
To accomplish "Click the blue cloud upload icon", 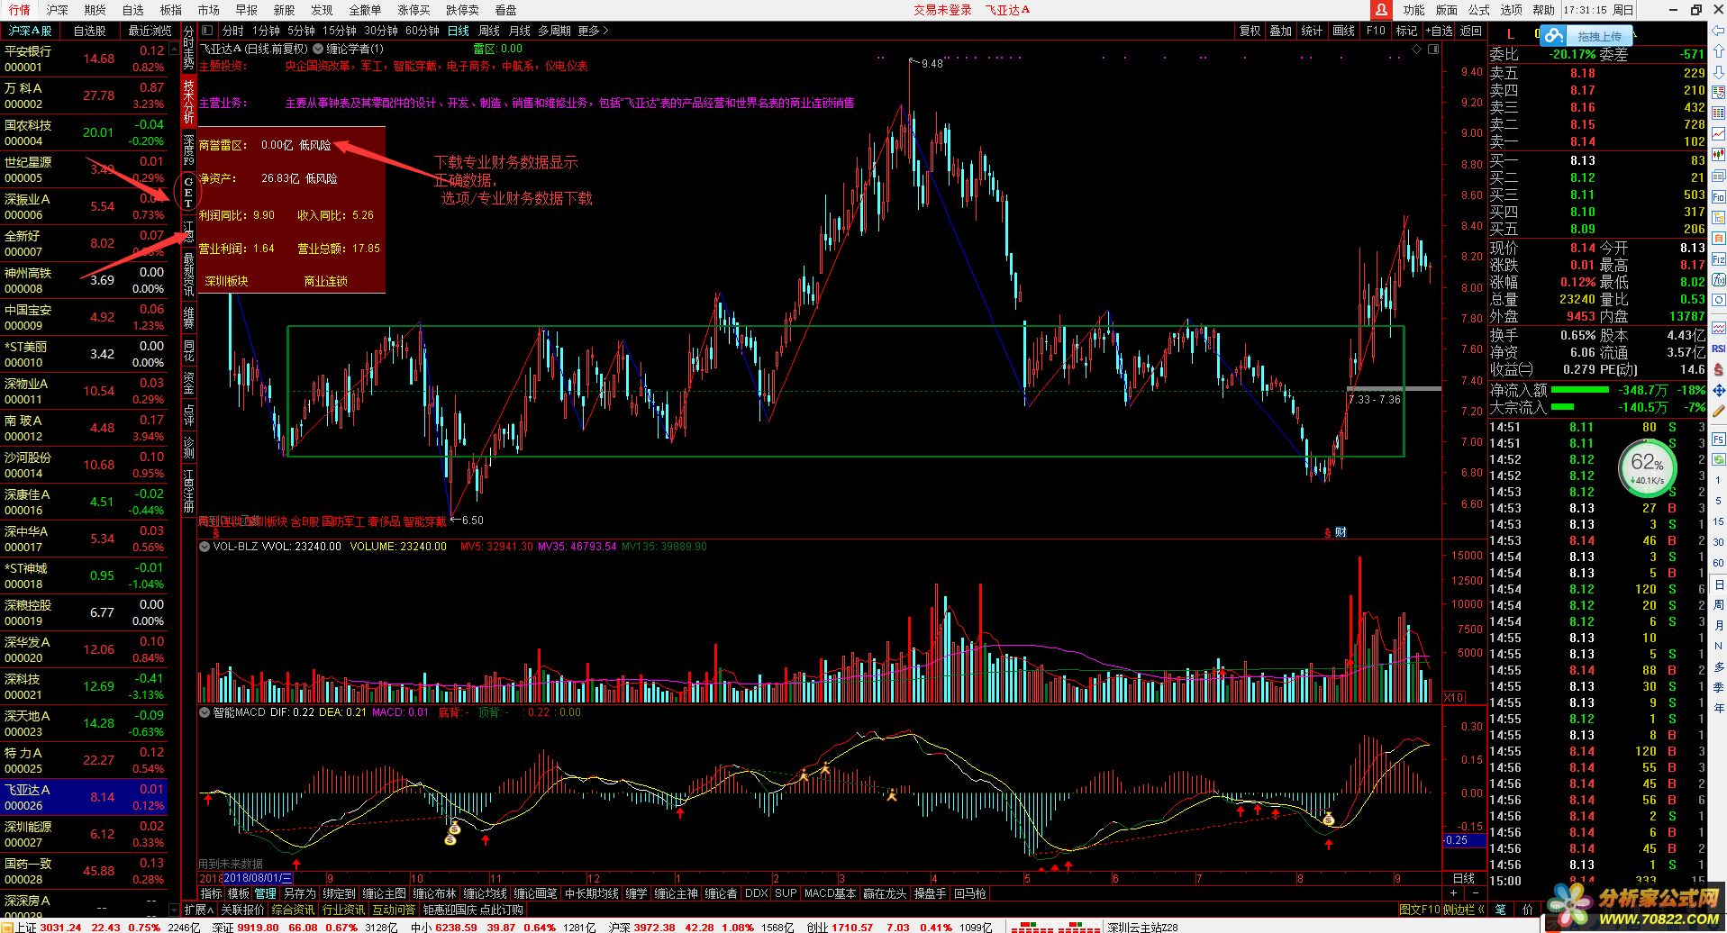I will [x=1553, y=36].
